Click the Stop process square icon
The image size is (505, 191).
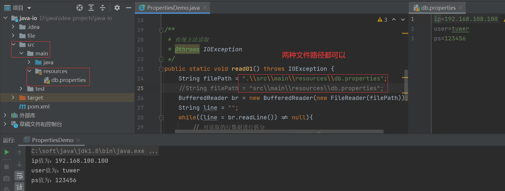(x=6, y=167)
